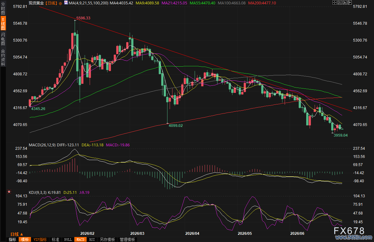Choose the RSI template
This screenshot has width=374, height=242.
coord(92,239)
